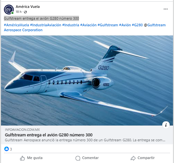Open the #Gulfstream hashtag
The height and width of the screenshot is (163, 174).
108,25
